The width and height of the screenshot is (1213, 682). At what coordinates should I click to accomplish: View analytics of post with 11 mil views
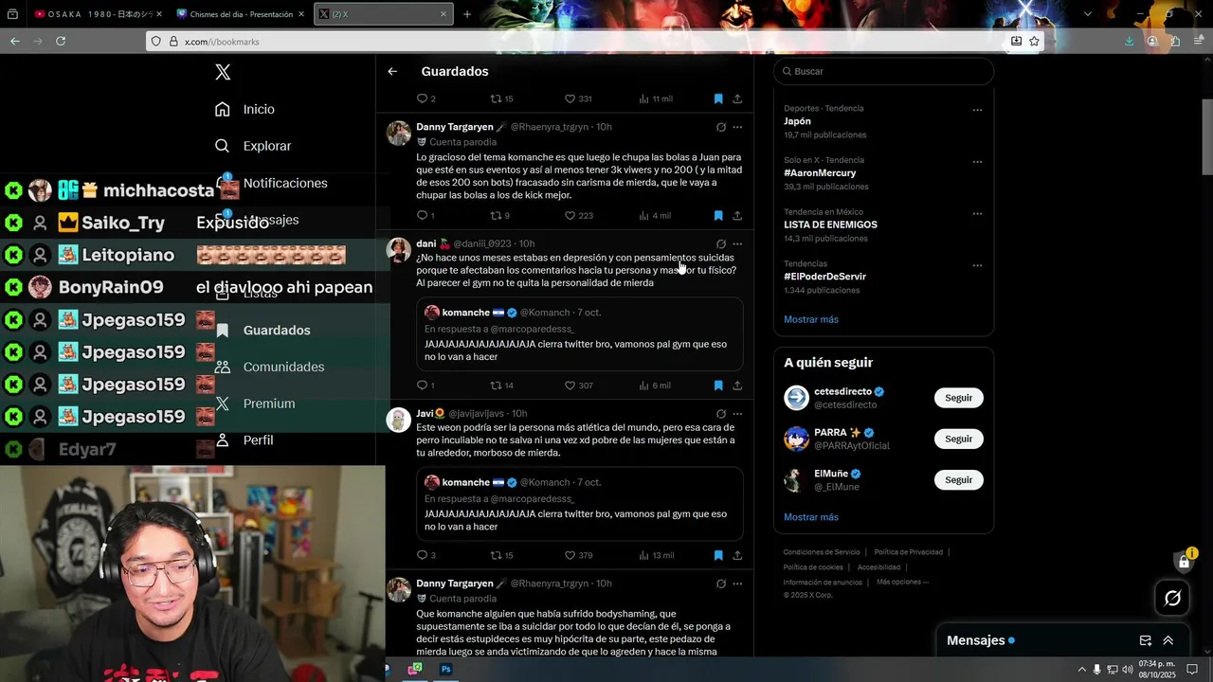656,99
